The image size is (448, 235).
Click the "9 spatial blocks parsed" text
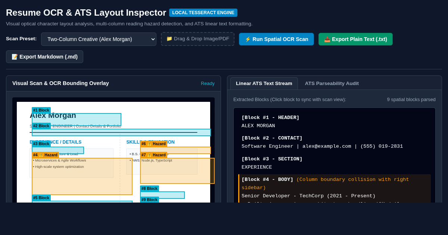coord(411,100)
